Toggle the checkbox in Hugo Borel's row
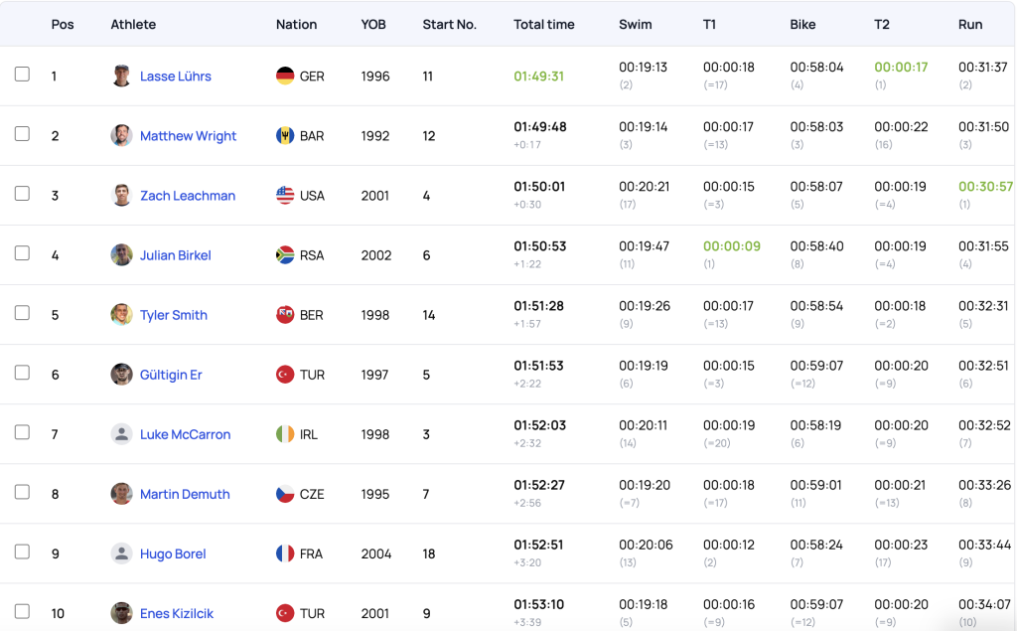Viewport: 1017px width, 631px height. (22, 552)
